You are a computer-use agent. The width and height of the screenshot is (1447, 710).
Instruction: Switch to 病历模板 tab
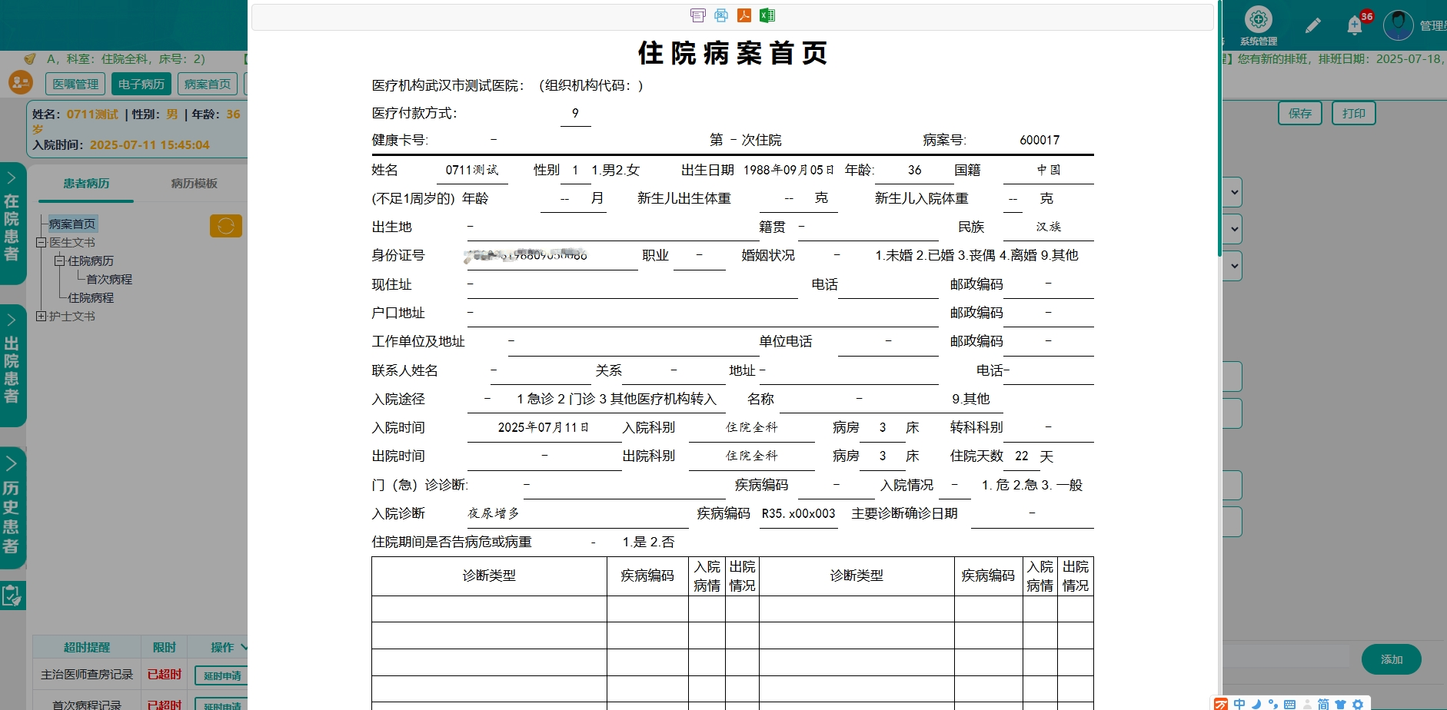pos(194,184)
